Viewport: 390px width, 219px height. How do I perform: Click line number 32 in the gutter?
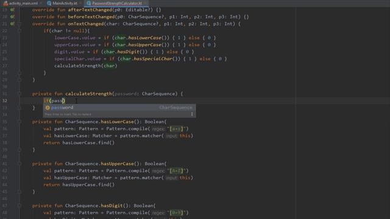(5, 101)
